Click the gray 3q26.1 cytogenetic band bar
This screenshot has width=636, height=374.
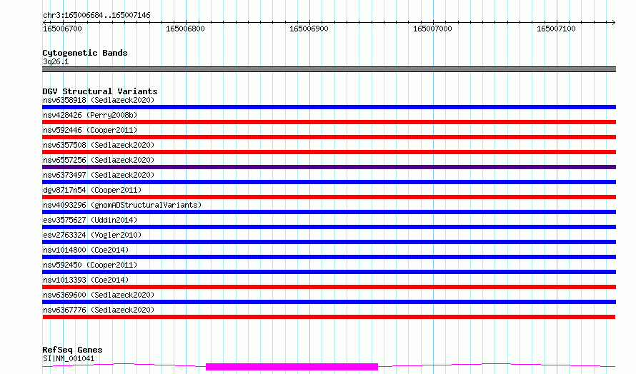click(329, 69)
